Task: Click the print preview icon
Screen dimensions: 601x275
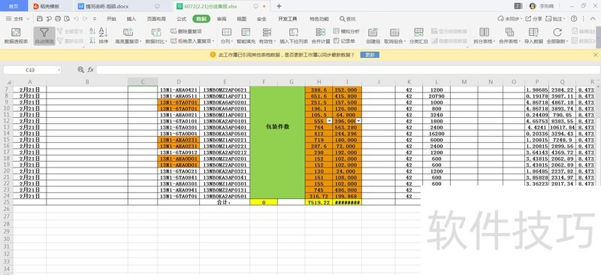Action: click(x=67, y=19)
